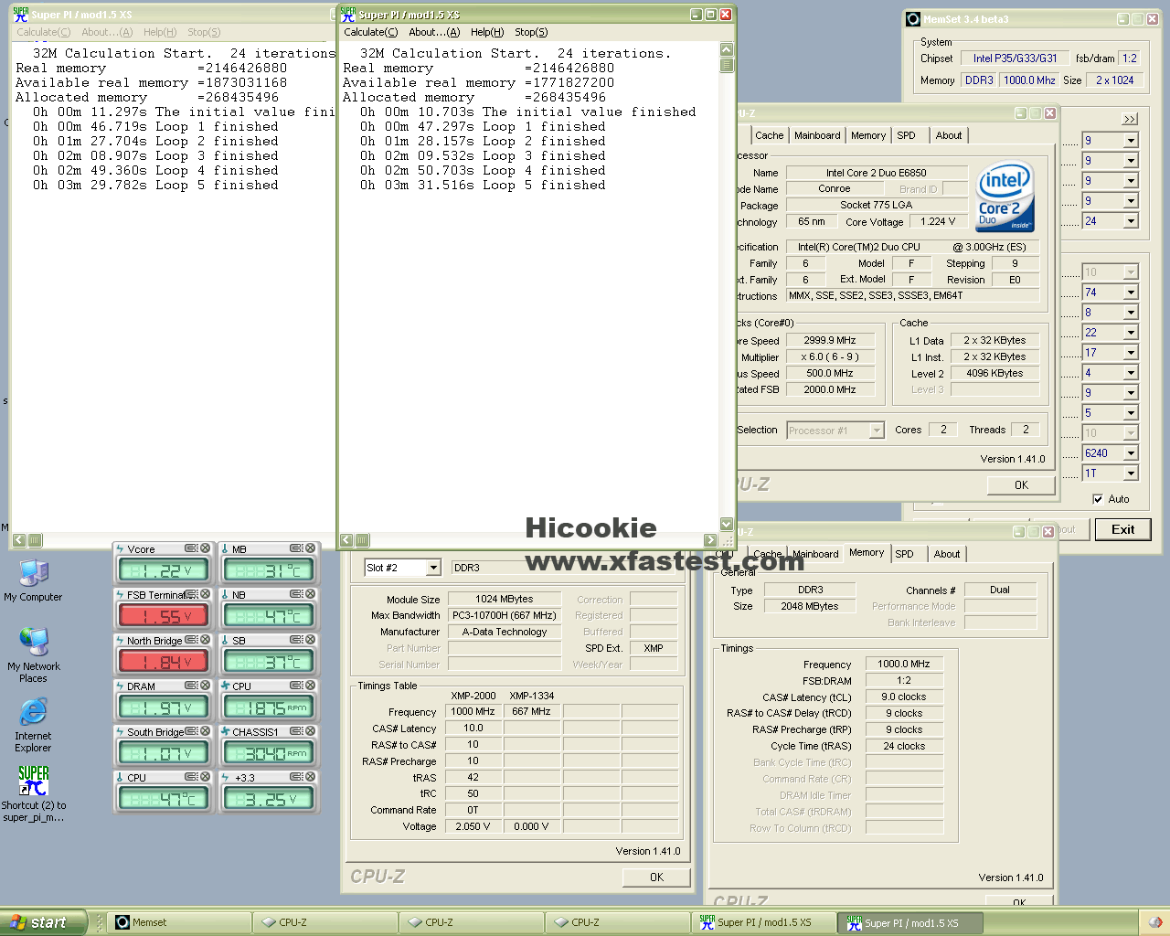
Task: Close the CPU temperature widget
Action: click(205, 777)
